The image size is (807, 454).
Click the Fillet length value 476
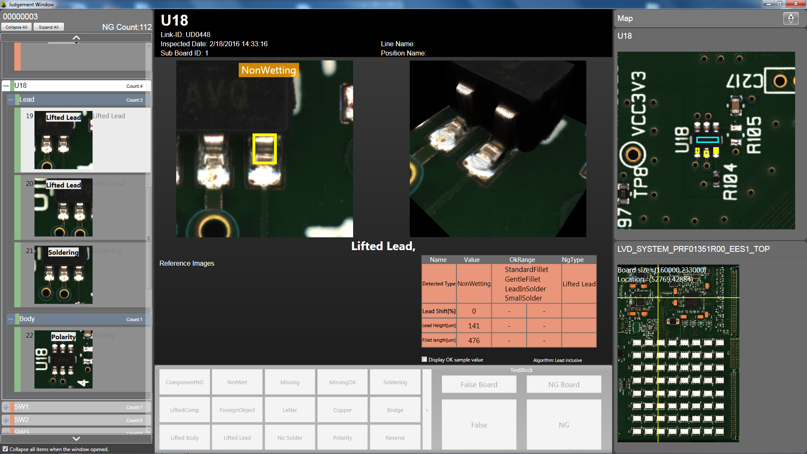tap(474, 340)
